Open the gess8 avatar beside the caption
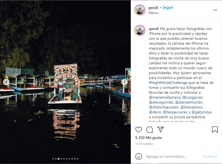 [x=139, y=31]
